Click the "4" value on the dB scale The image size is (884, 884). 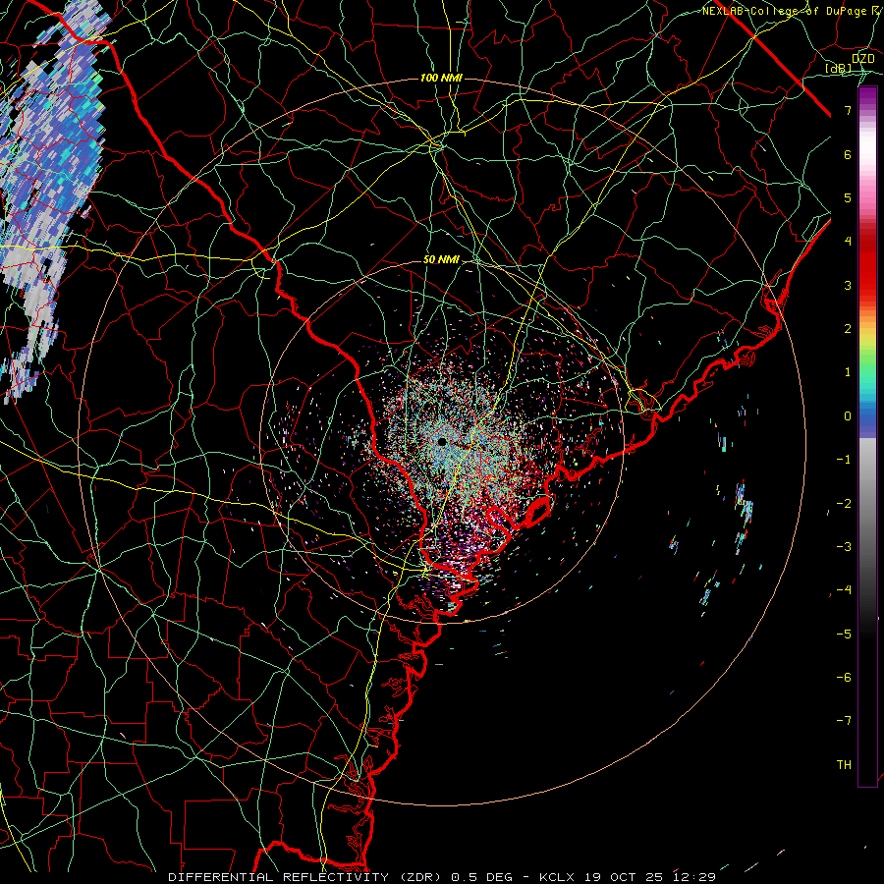pos(848,242)
